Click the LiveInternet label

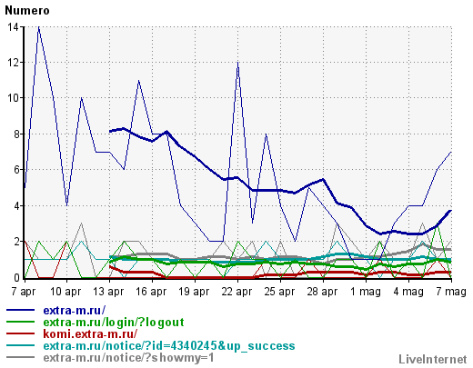pos(433,360)
